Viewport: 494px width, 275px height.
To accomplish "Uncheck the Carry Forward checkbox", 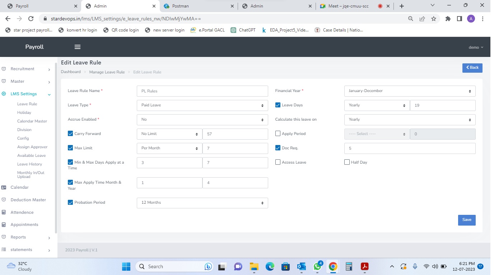I will coord(70,134).
